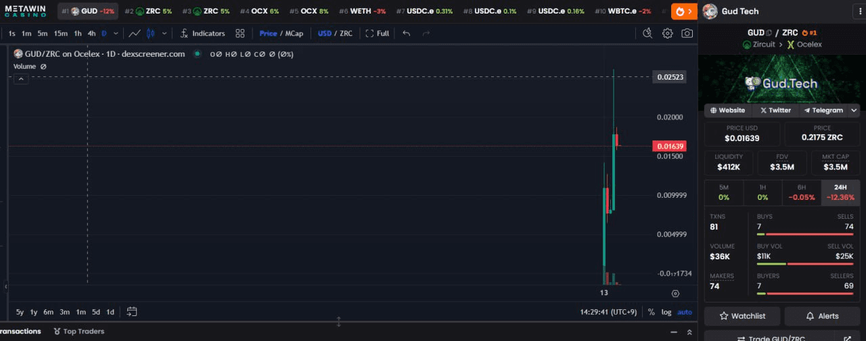This screenshot has height=341, width=866.
Task: Minimize the transactions panel dash
Action: pyautogui.click(x=673, y=332)
